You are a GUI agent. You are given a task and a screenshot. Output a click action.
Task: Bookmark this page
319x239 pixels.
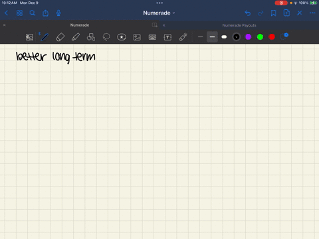(x=274, y=13)
